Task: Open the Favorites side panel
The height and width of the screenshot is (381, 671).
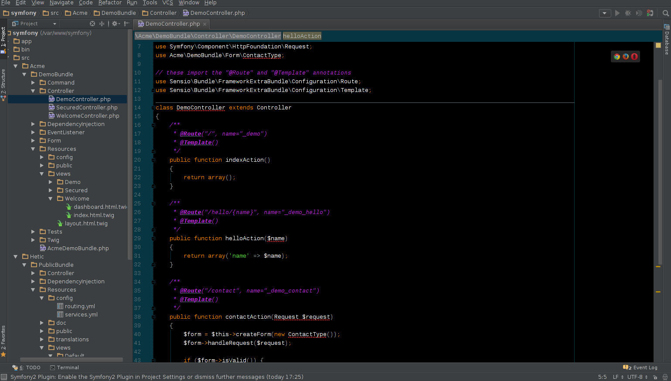Action: click(x=3, y=341)
